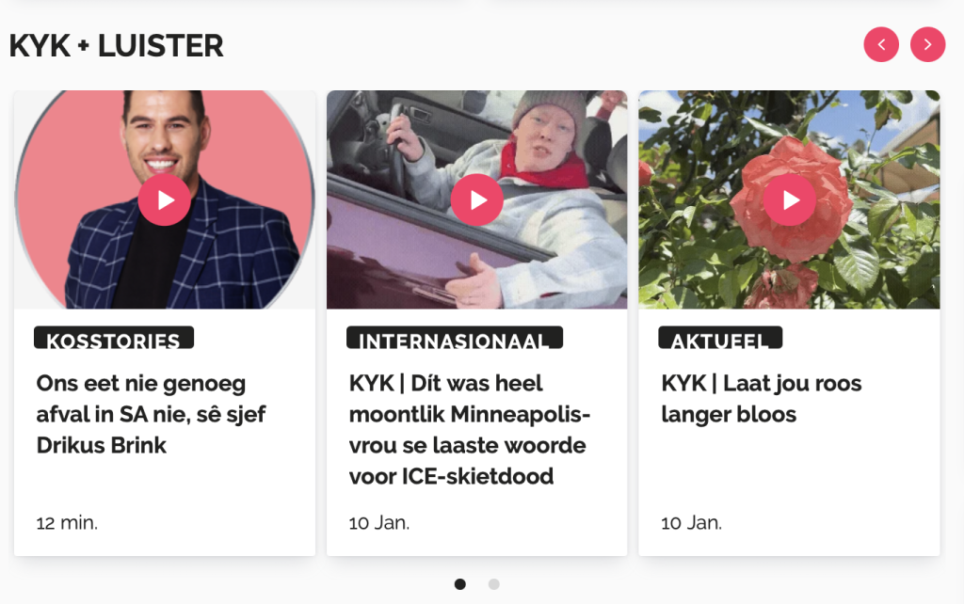This screenshot has width=964, height=604.
Task: Play the rose blooming video
Action: click(790, 199)
